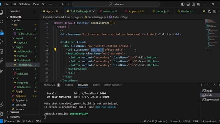Open the Selection menu
220x124 pixels.
[x=24, y=4]
